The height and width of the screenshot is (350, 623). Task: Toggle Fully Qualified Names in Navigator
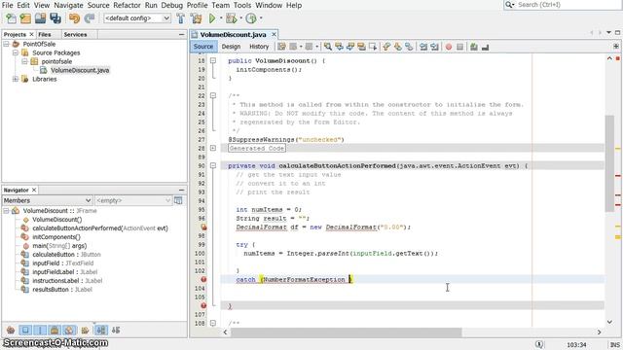pyautogui.click(x=85, y=331)
